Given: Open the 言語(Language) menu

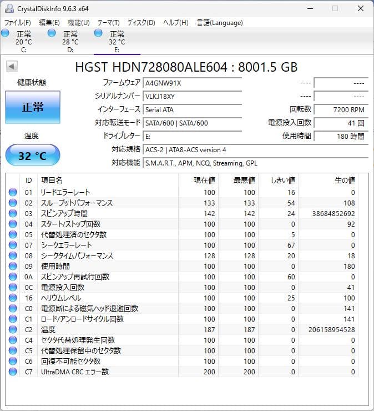Looking at the screenshot, I should pos(220,23).
